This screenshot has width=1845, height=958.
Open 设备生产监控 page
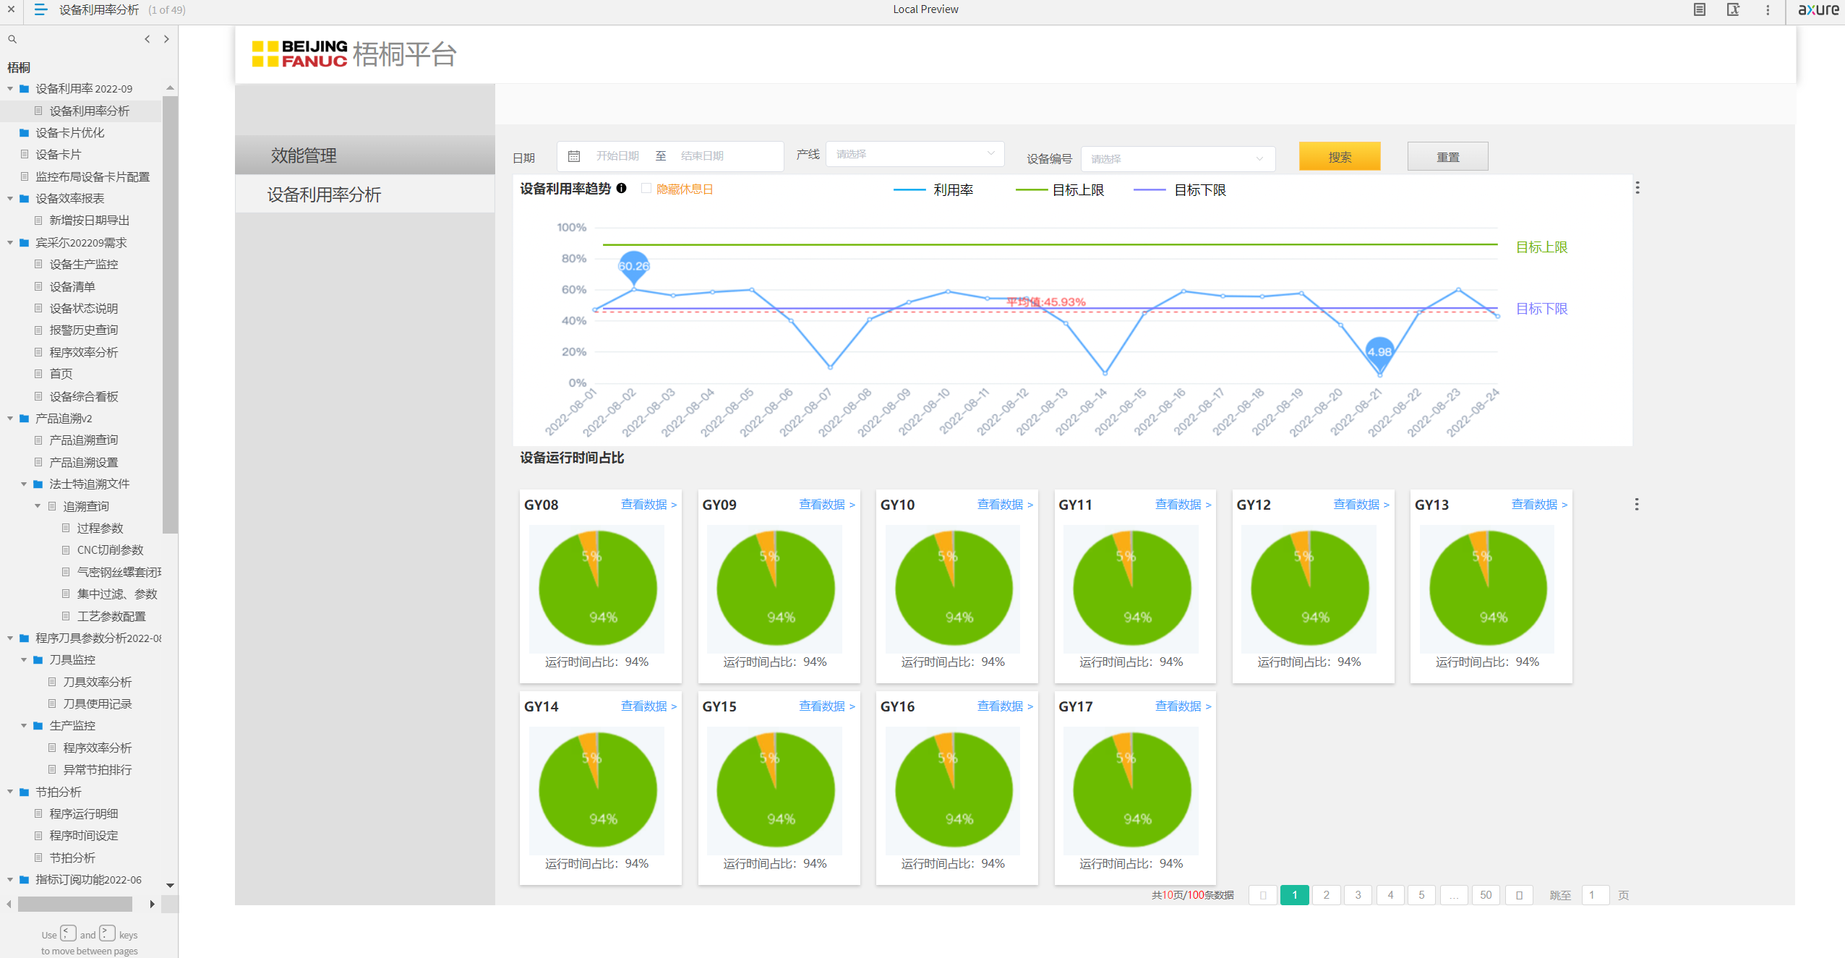click(83, 265)
